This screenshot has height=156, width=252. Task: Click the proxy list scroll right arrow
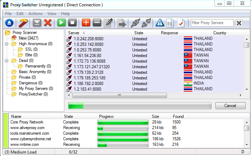tap(241, 95)
